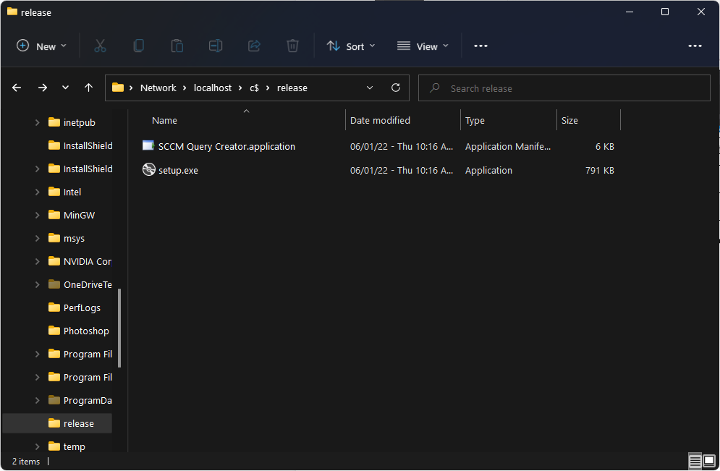Expand the MinGW folder in tree
The height and width of the screenshot is (471, 720).
click(37, 215)
